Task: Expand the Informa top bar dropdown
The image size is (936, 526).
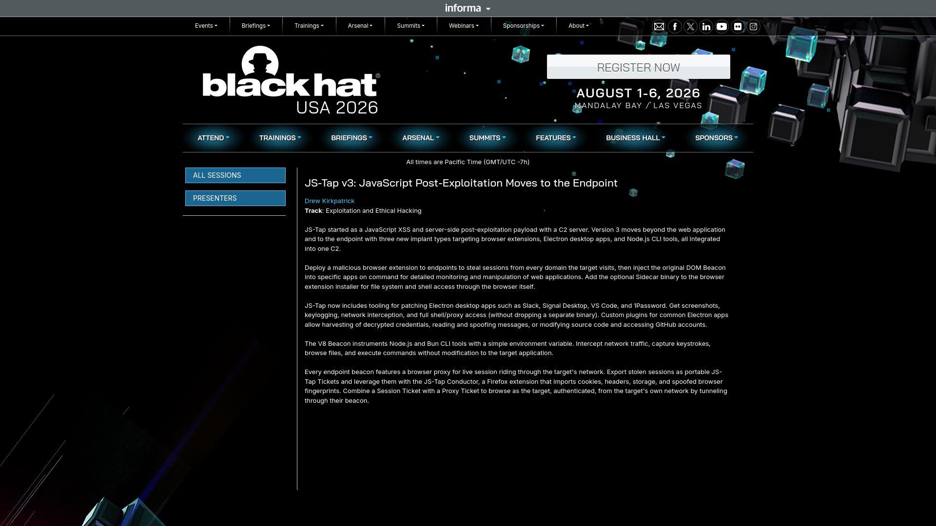Action: click(468, 8)
